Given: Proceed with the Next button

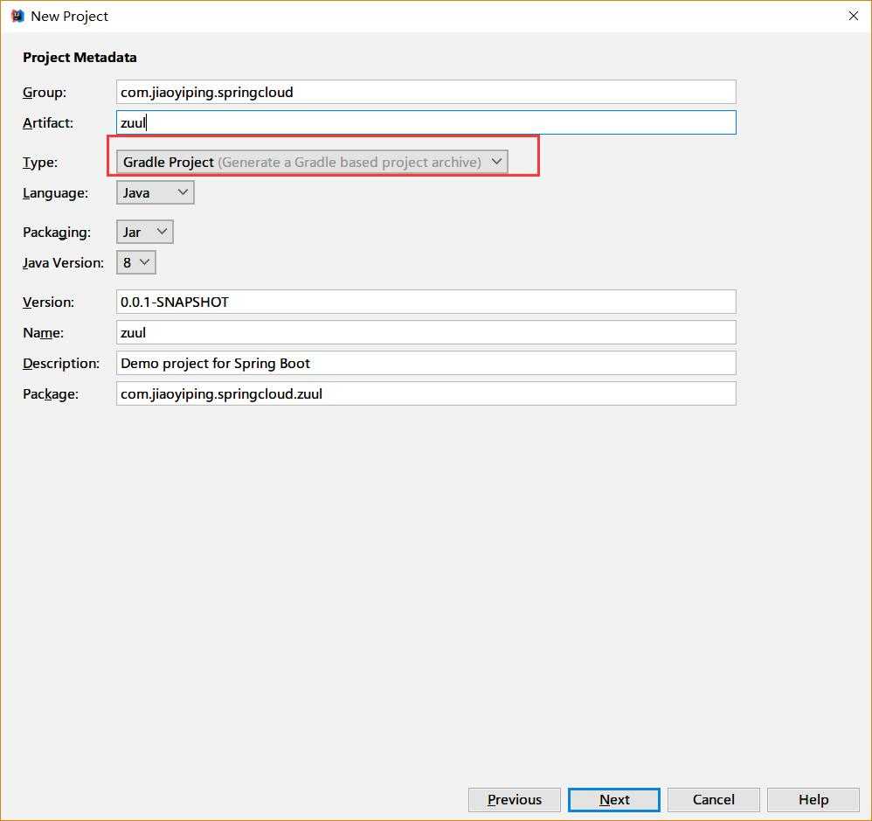Looking at the screenshot, I should 614,800.
